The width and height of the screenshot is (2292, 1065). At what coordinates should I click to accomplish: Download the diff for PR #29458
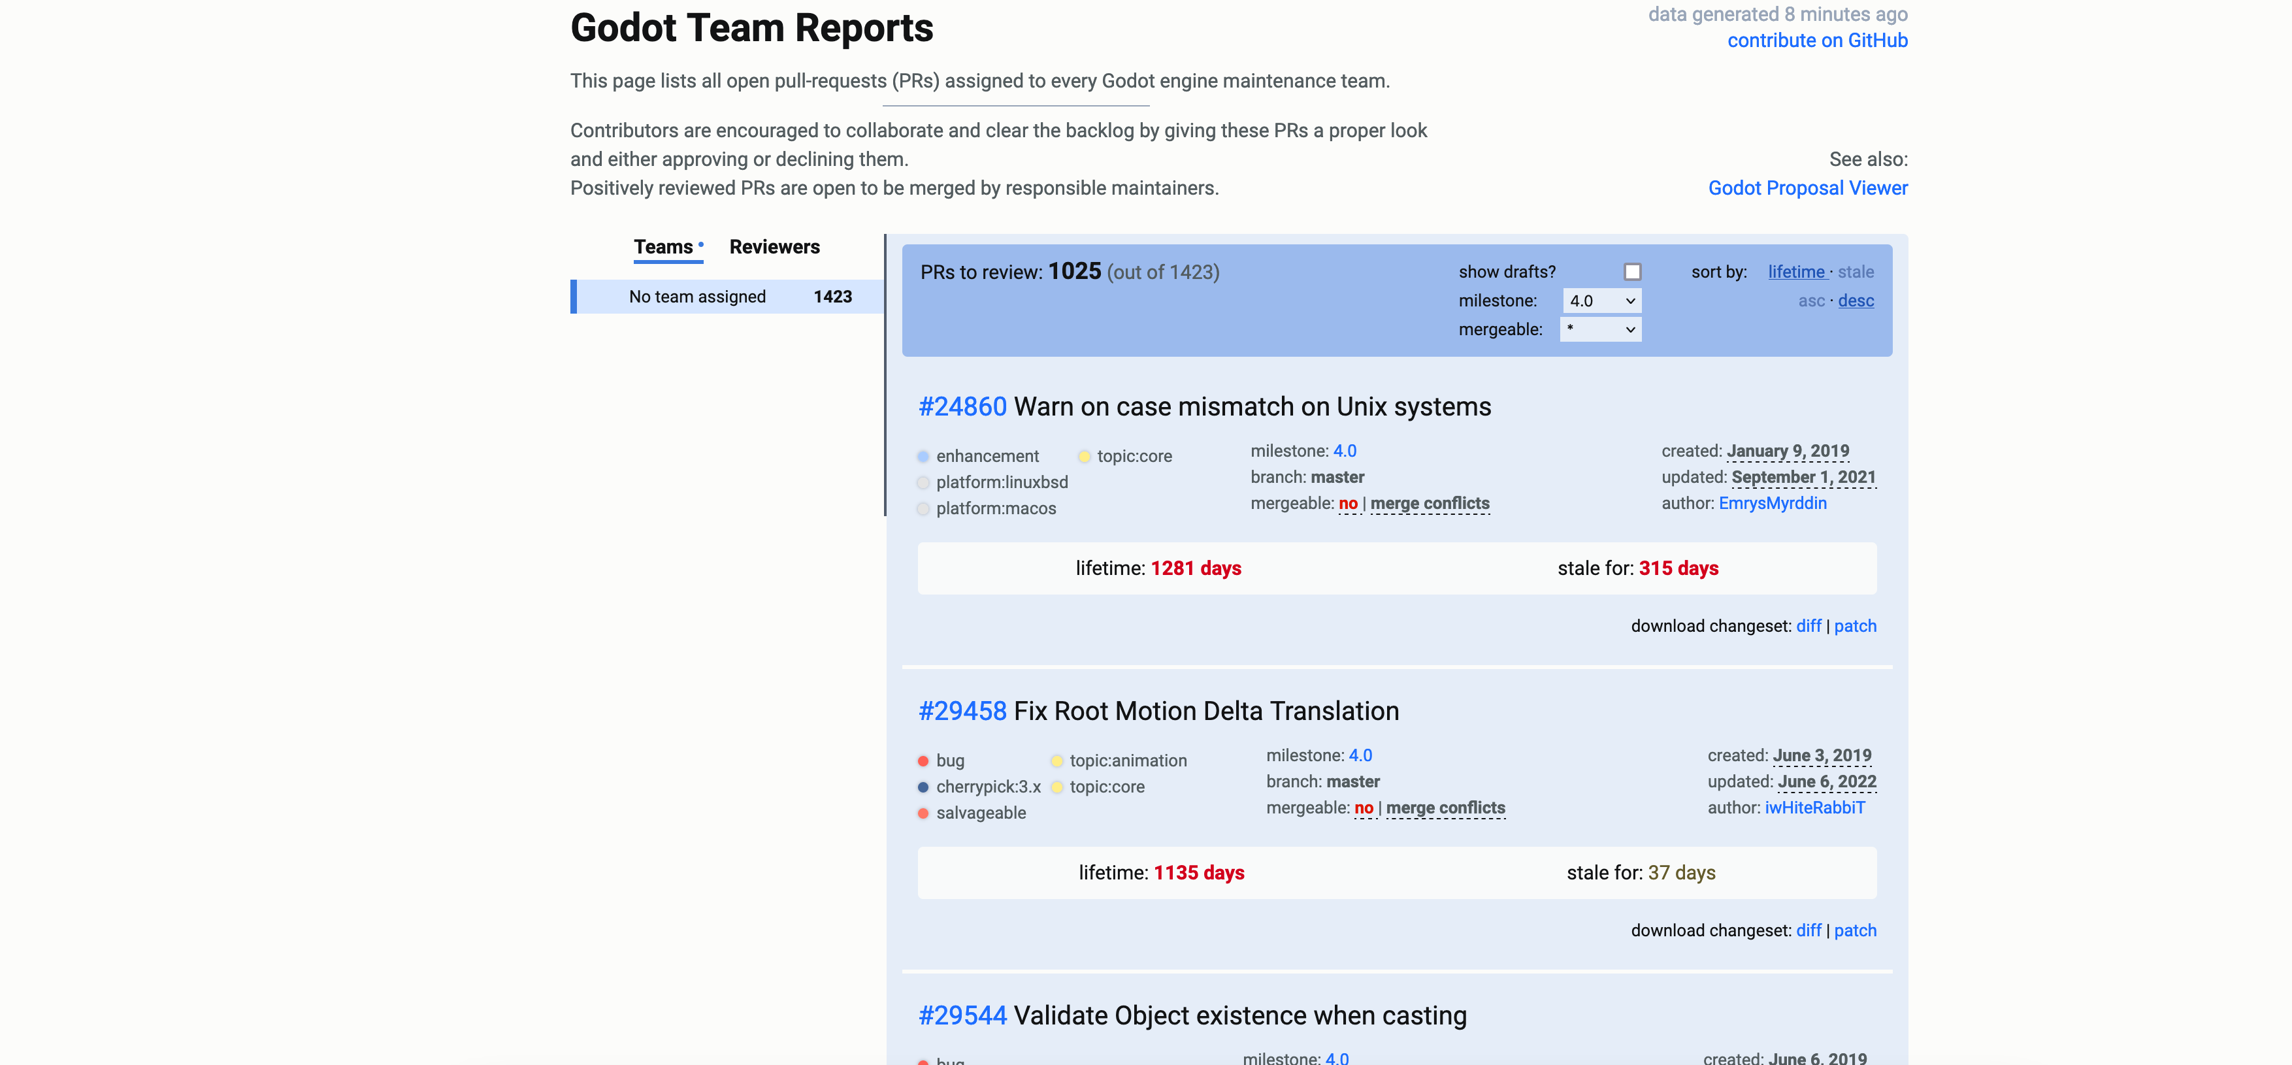[1808, 930]
